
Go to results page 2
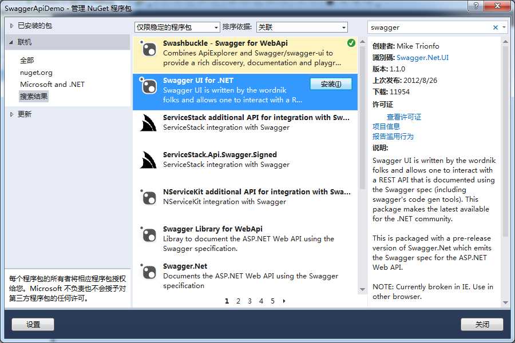(x=238, y=301)
